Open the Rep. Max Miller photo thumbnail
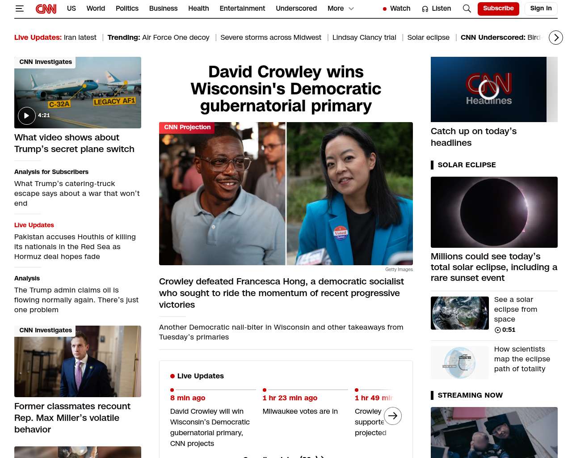 78,361
